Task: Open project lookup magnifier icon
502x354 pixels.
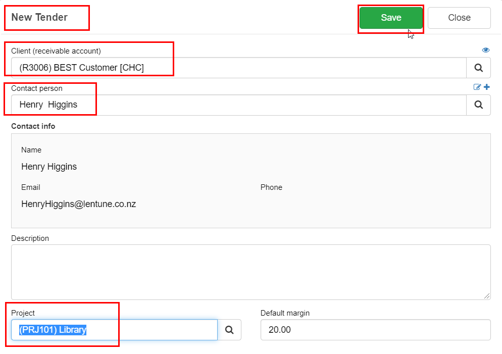Action: click(229, 330)
